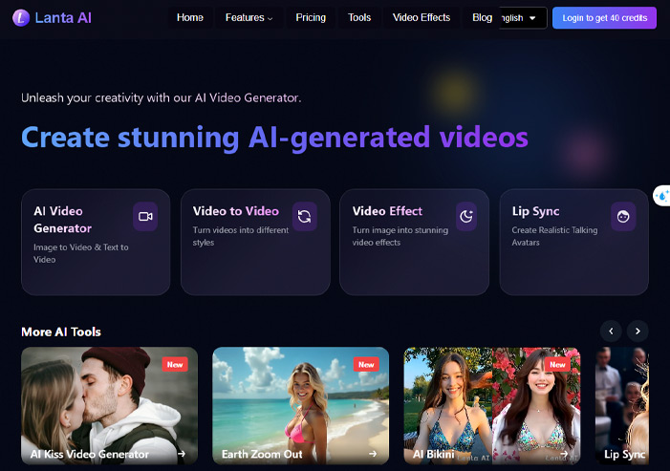Click New badge on Earth Zoom Out card
The image size is (670, 471).
366,364
